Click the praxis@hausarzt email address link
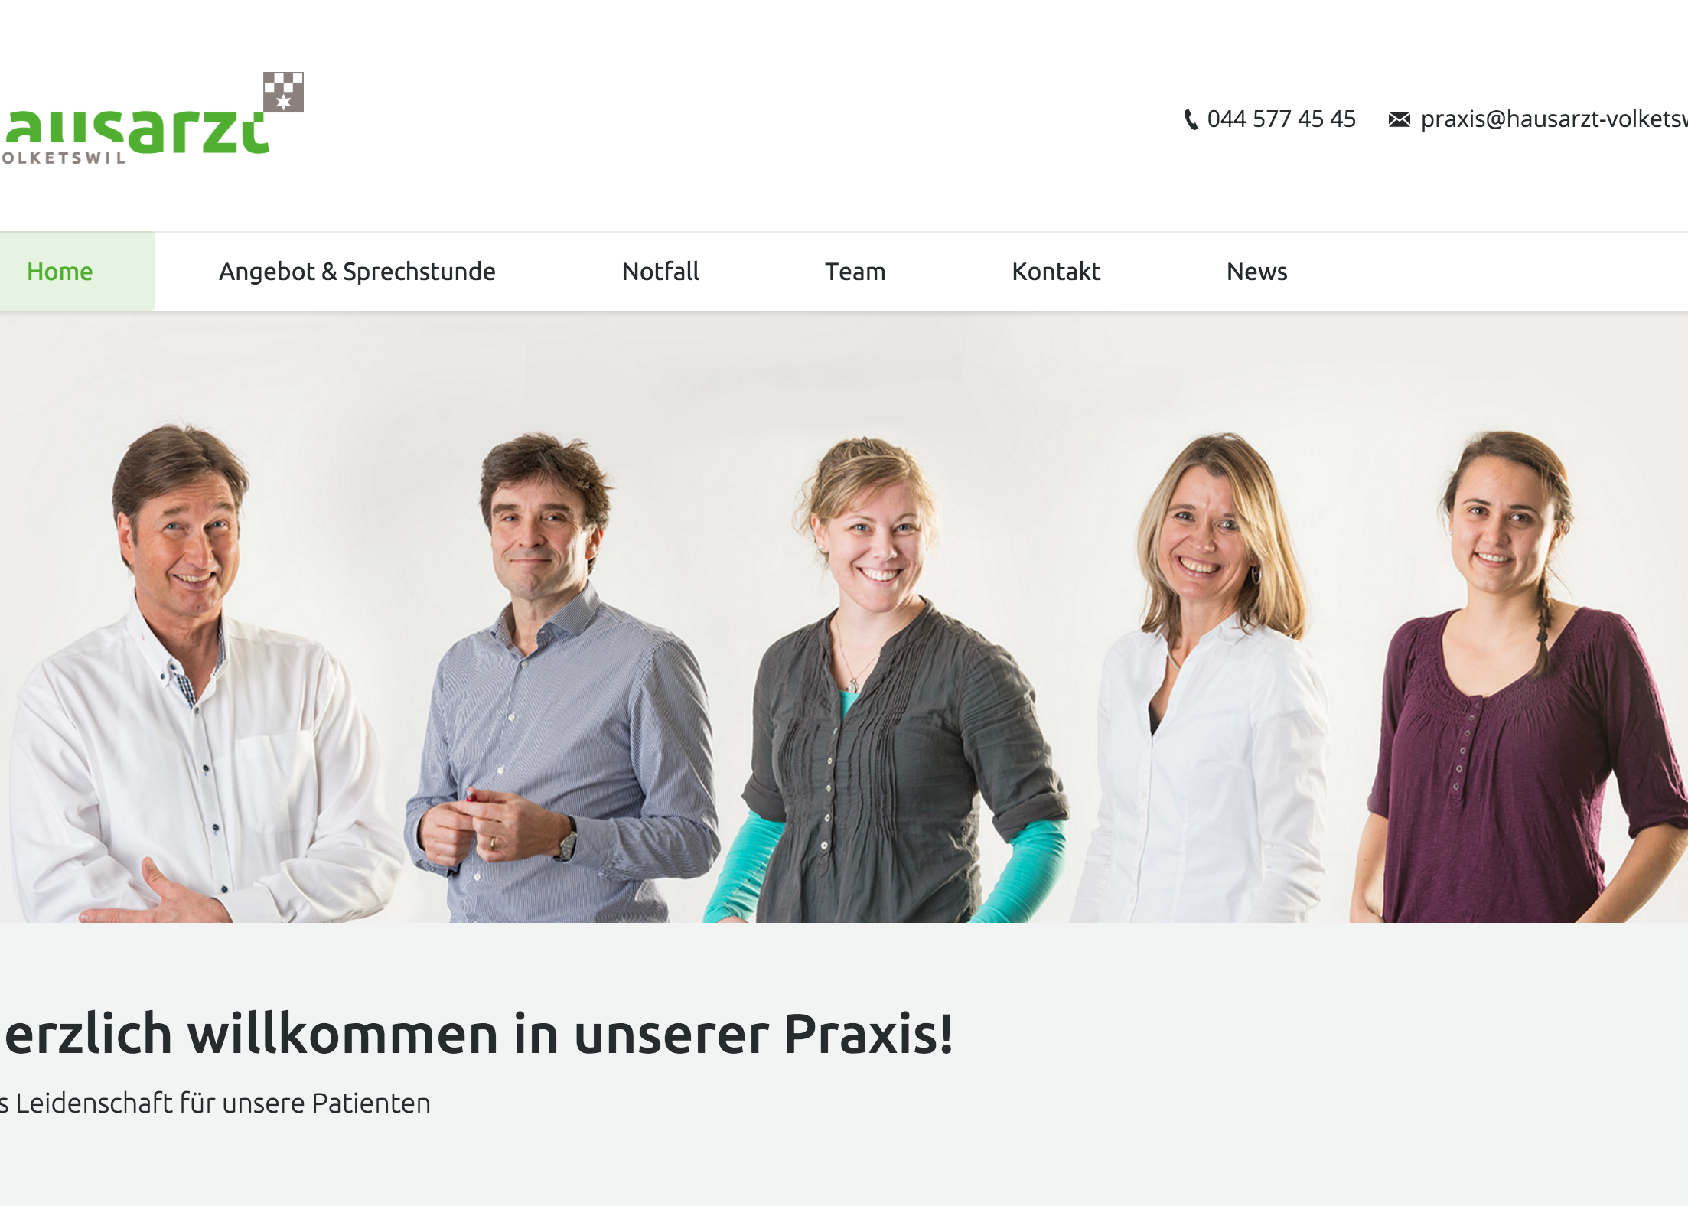 (x=1554, y=119)
